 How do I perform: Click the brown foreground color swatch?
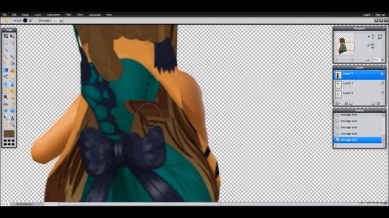[x=9, y=134]
